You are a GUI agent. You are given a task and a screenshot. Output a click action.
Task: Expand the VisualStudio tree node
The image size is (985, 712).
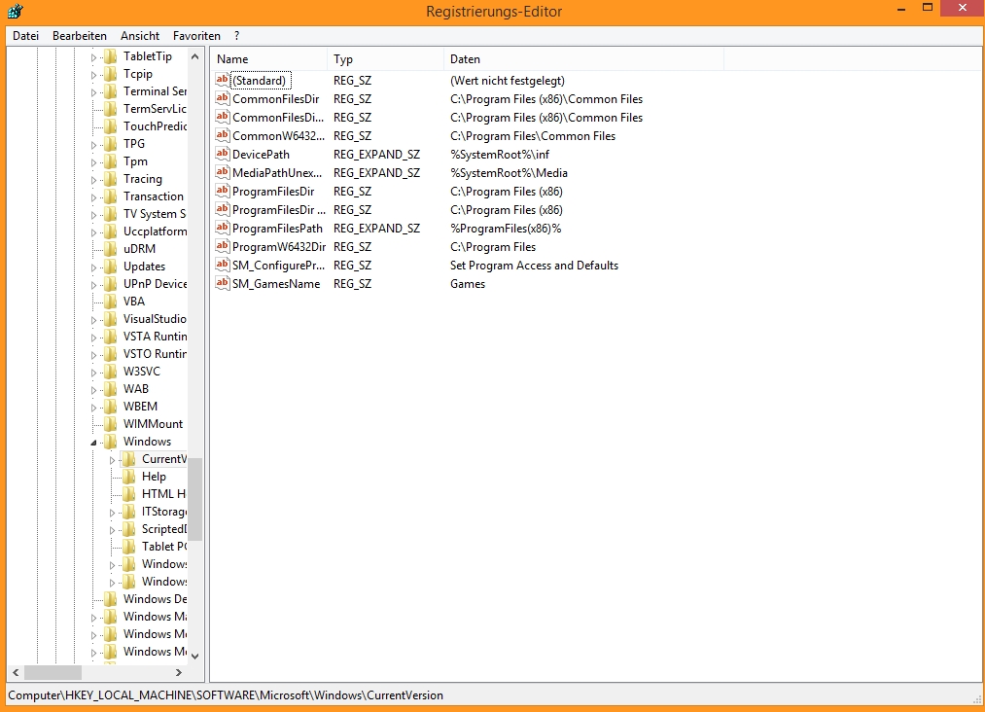click(x=93, y=320)
